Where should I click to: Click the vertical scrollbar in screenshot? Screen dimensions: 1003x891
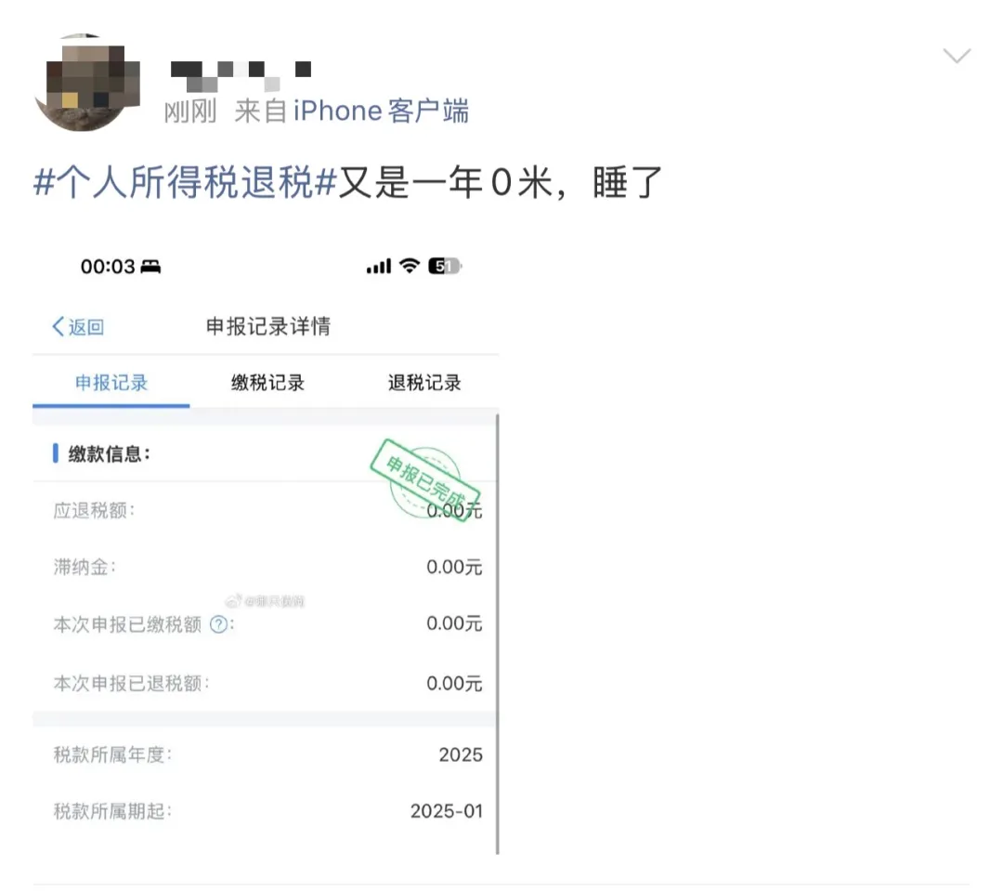pos(497,634)
